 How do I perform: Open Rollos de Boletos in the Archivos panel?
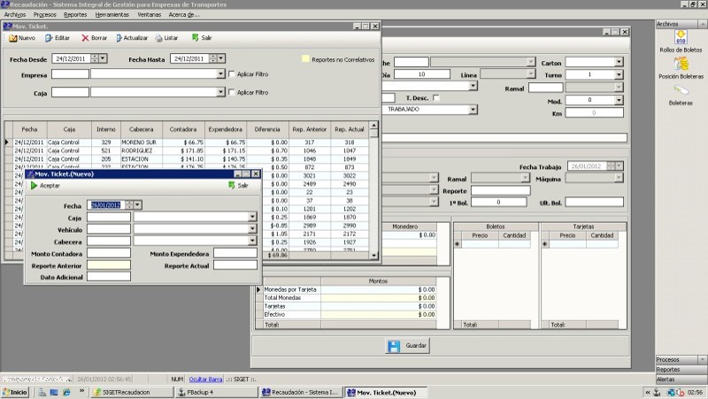pyautogui.click(x=681, y=41)
